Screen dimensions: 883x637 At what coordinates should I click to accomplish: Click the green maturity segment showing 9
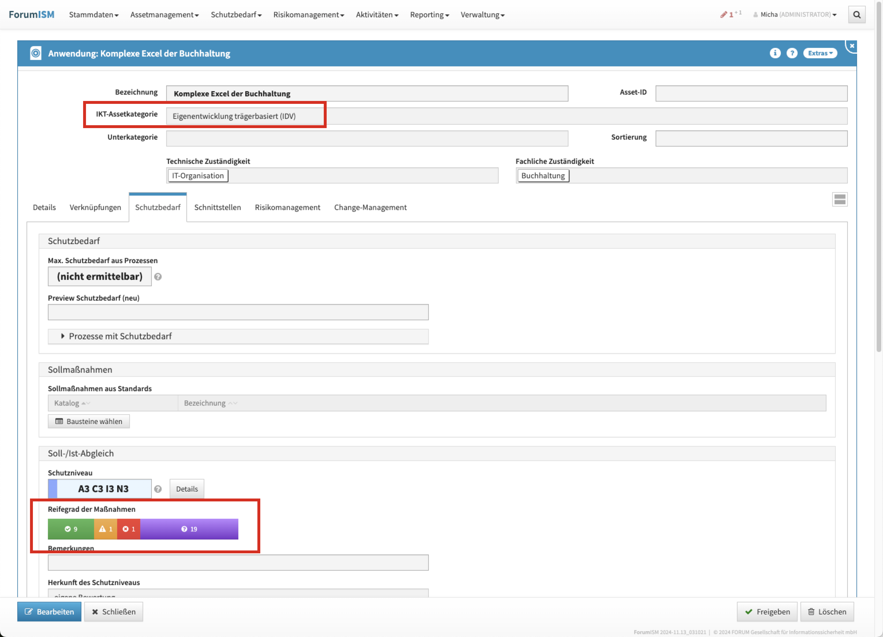(x=71, y=529)
